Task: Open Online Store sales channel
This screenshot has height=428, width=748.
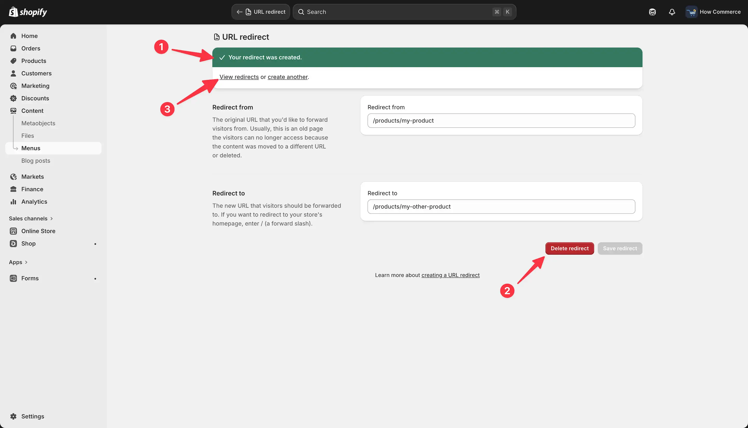Action: tap(54, 231)
